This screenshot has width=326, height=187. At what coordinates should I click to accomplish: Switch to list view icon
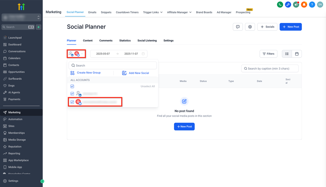tap(287, 54)
